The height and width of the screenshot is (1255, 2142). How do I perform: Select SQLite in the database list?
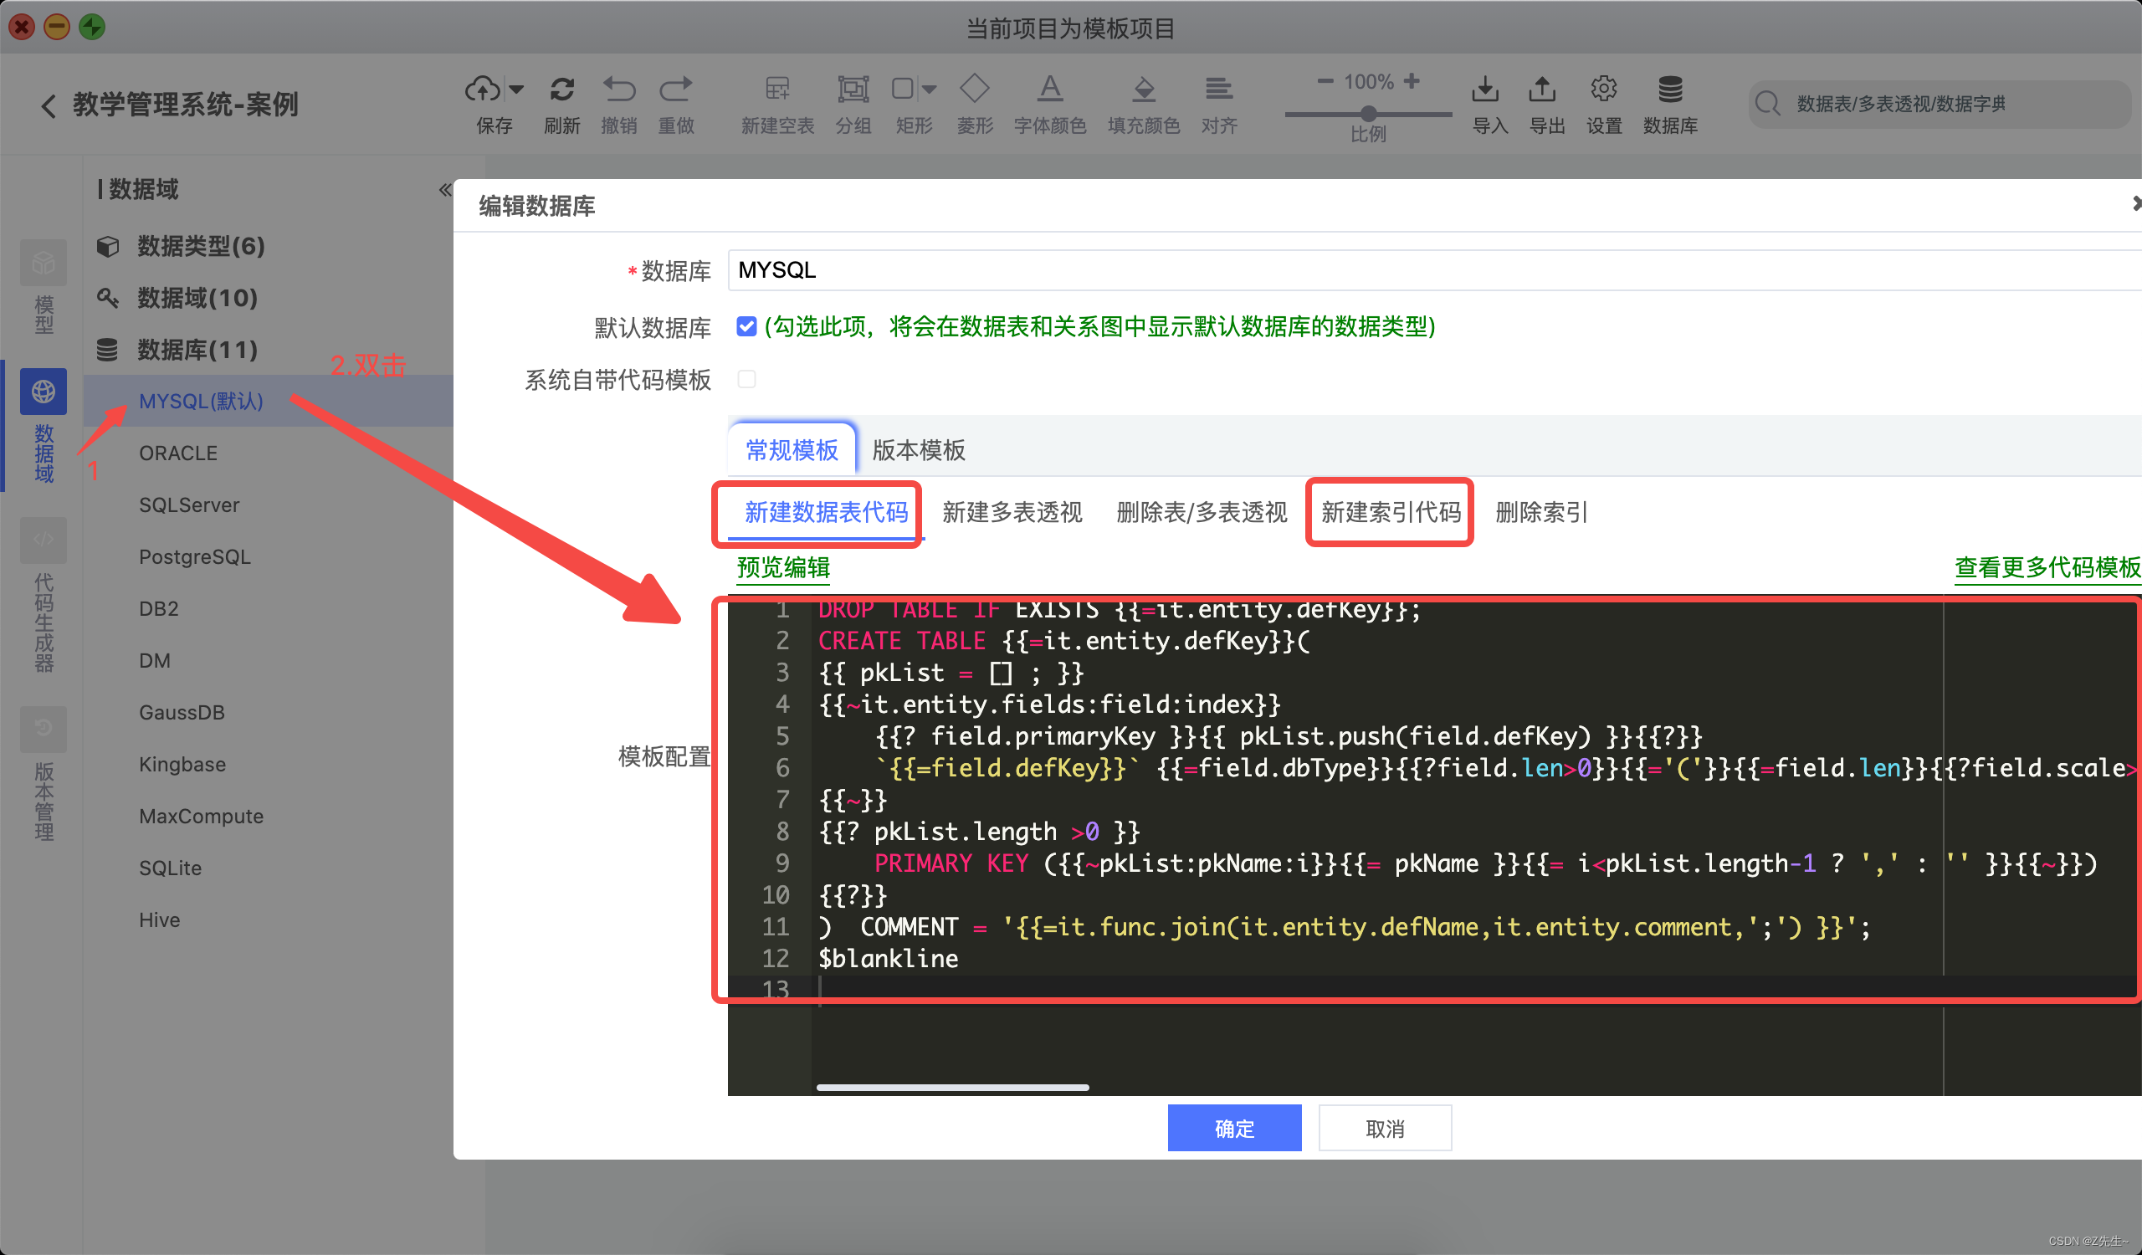pyautogui.click(x=170, y=868)
